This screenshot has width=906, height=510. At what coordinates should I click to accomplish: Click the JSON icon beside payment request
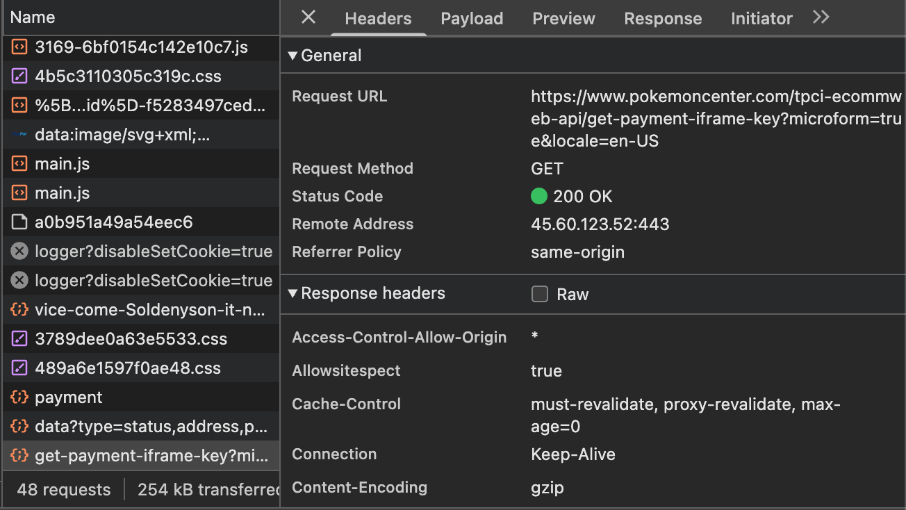tap(19, 397)
